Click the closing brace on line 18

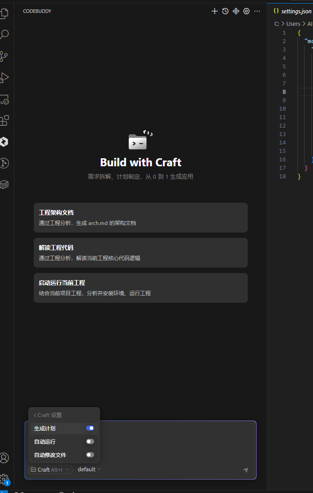(x=299, y=176)
